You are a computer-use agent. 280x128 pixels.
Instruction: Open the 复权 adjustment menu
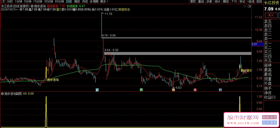tap(193, 2)
